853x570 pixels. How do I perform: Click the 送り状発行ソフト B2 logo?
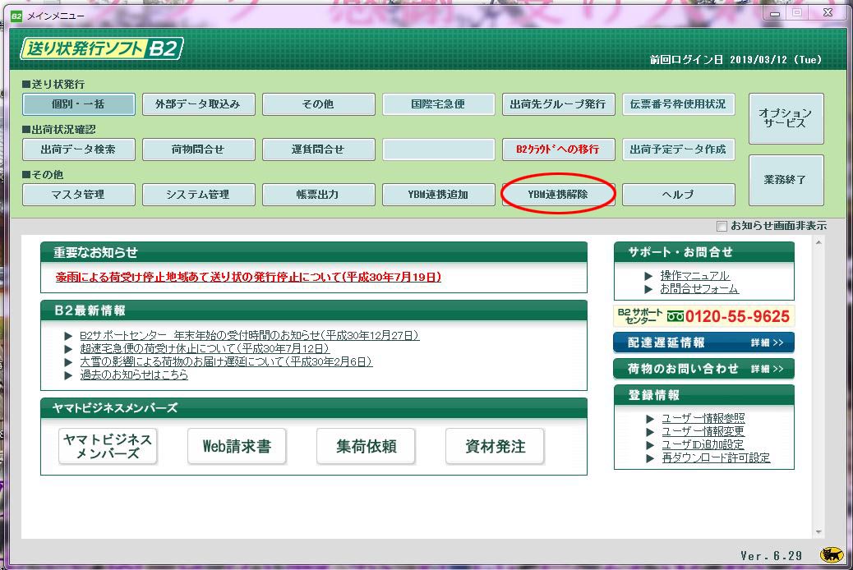pos(102,48)
